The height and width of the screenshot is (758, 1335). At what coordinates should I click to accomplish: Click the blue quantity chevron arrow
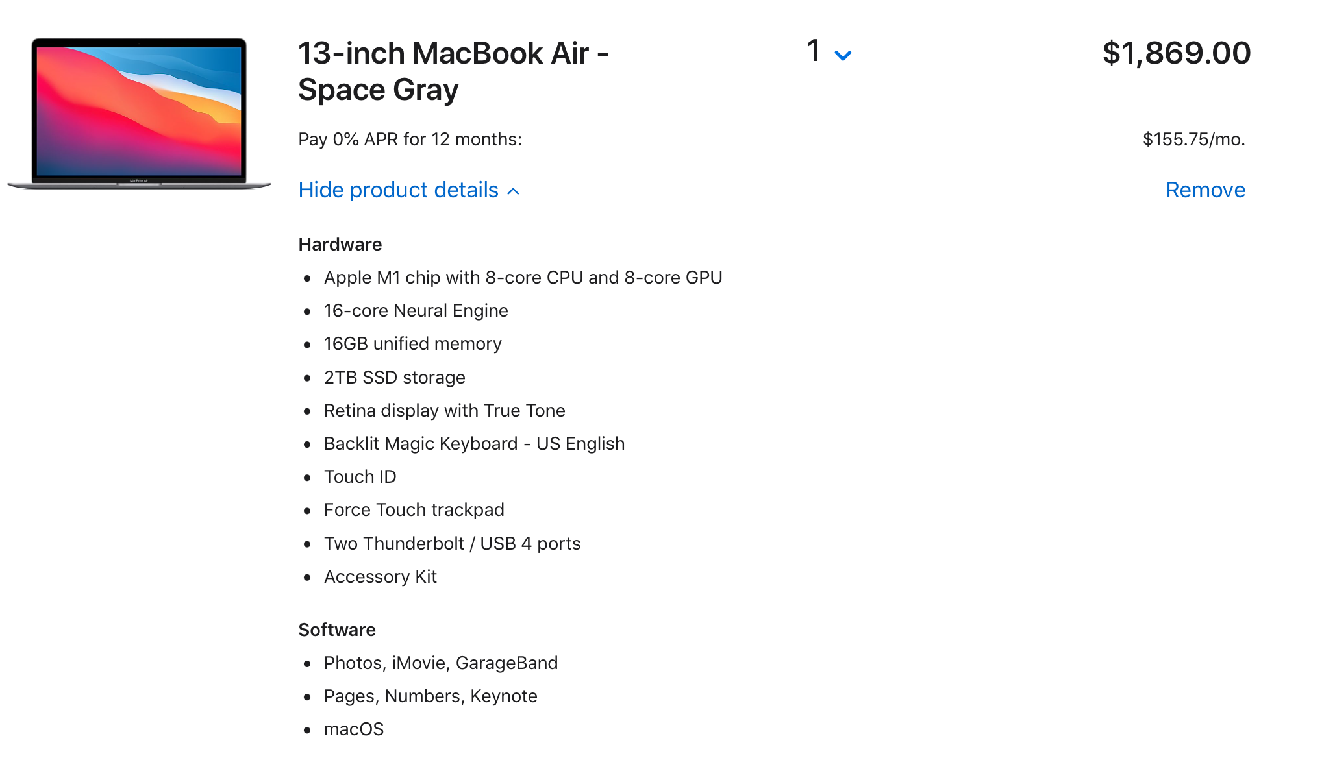click(843, 56)
